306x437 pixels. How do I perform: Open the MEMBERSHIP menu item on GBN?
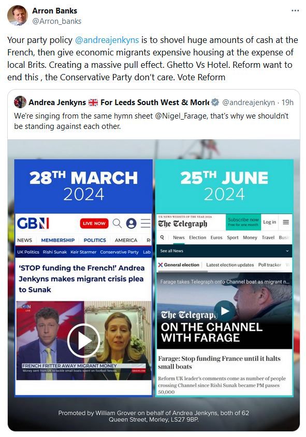point(57,240)
